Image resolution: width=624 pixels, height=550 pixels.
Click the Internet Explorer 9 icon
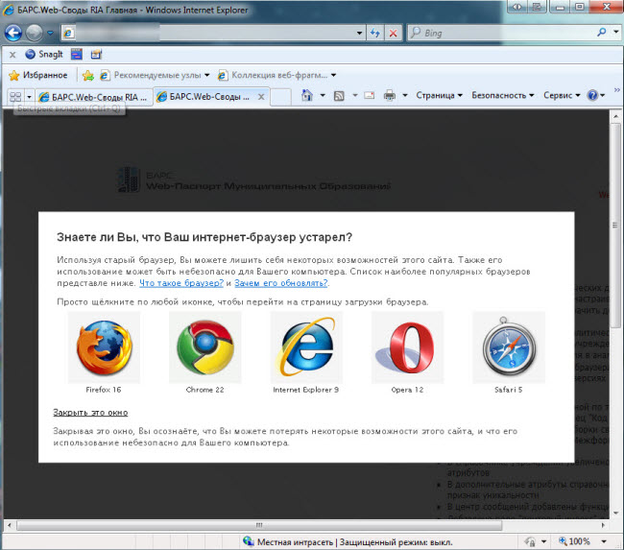(306, 347)
